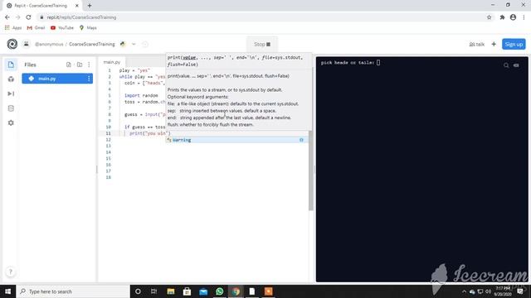Select the Warning autocomplete suggestion
The width and height of the screenshot is (531, 298).
[236, 140]
